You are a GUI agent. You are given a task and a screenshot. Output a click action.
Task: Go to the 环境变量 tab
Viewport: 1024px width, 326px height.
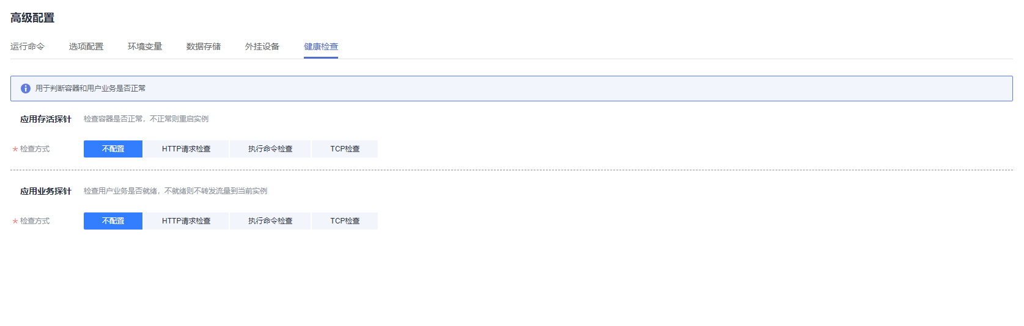tap(145, 46)
